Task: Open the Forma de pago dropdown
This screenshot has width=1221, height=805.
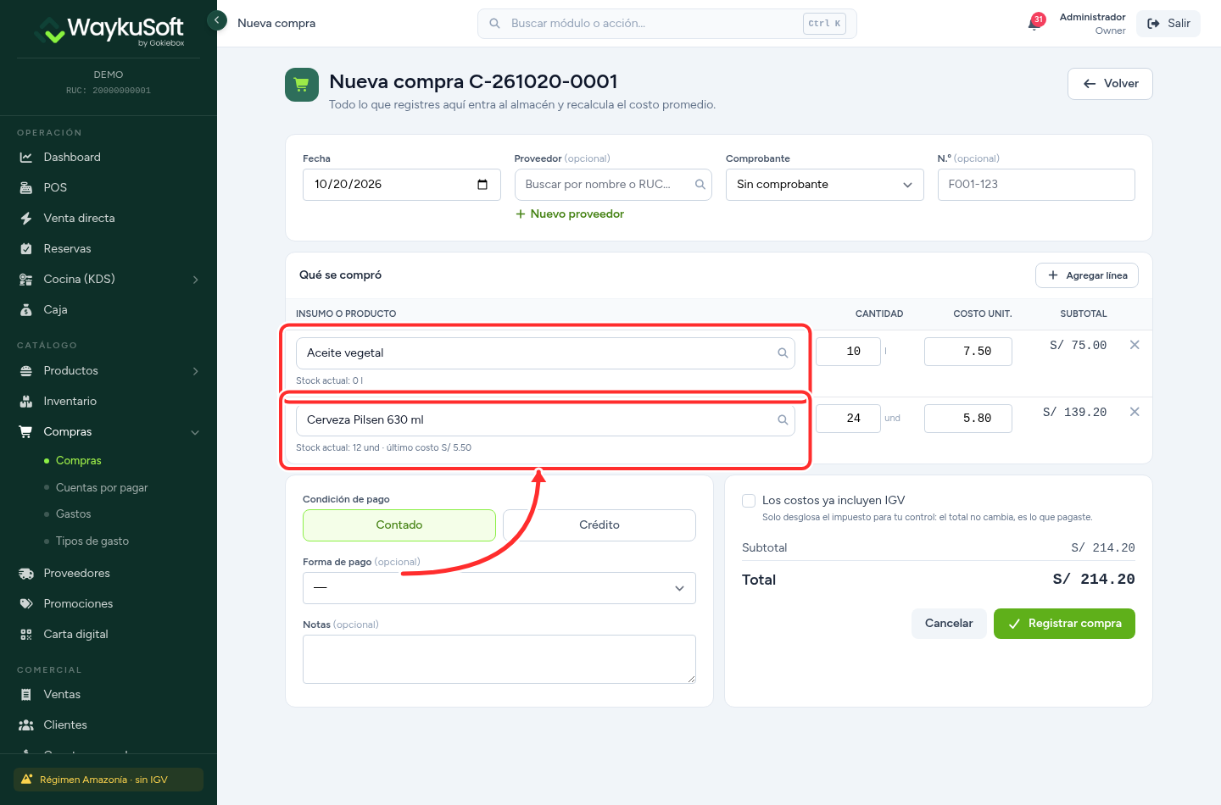Action: (499, 588)
